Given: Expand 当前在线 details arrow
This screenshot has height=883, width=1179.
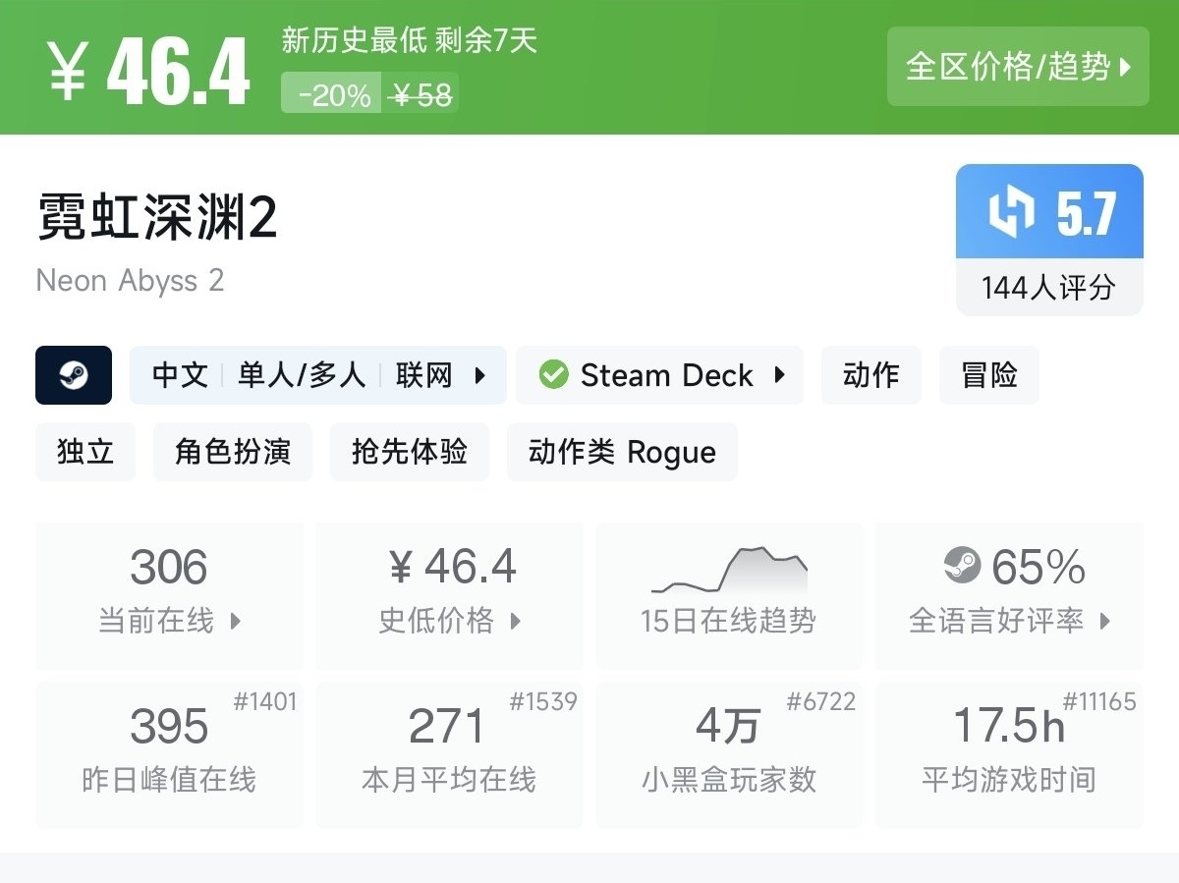Looking at the screenshot, I should [x=235, y=621].
